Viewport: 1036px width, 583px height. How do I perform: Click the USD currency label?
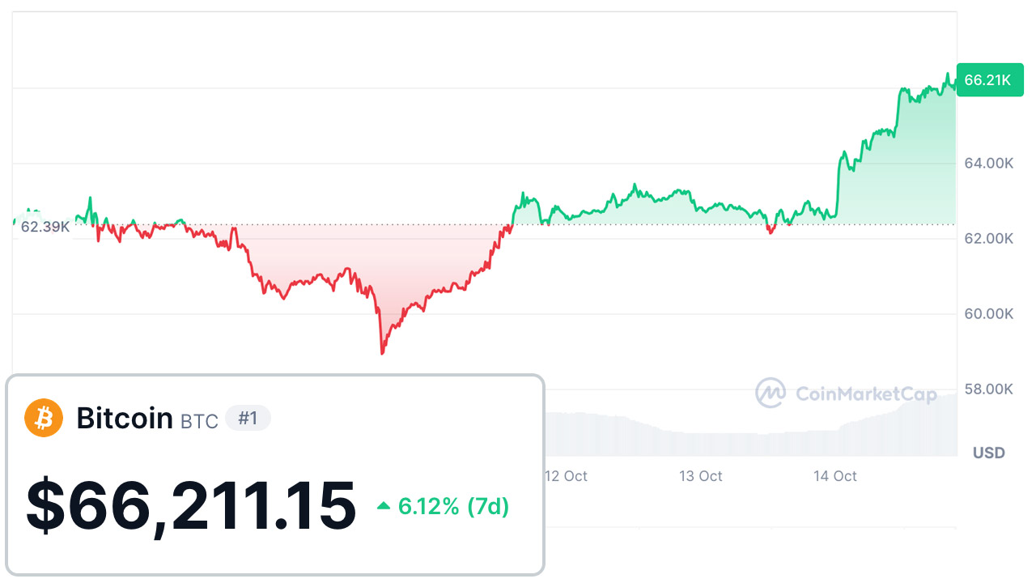click(989, 453)
